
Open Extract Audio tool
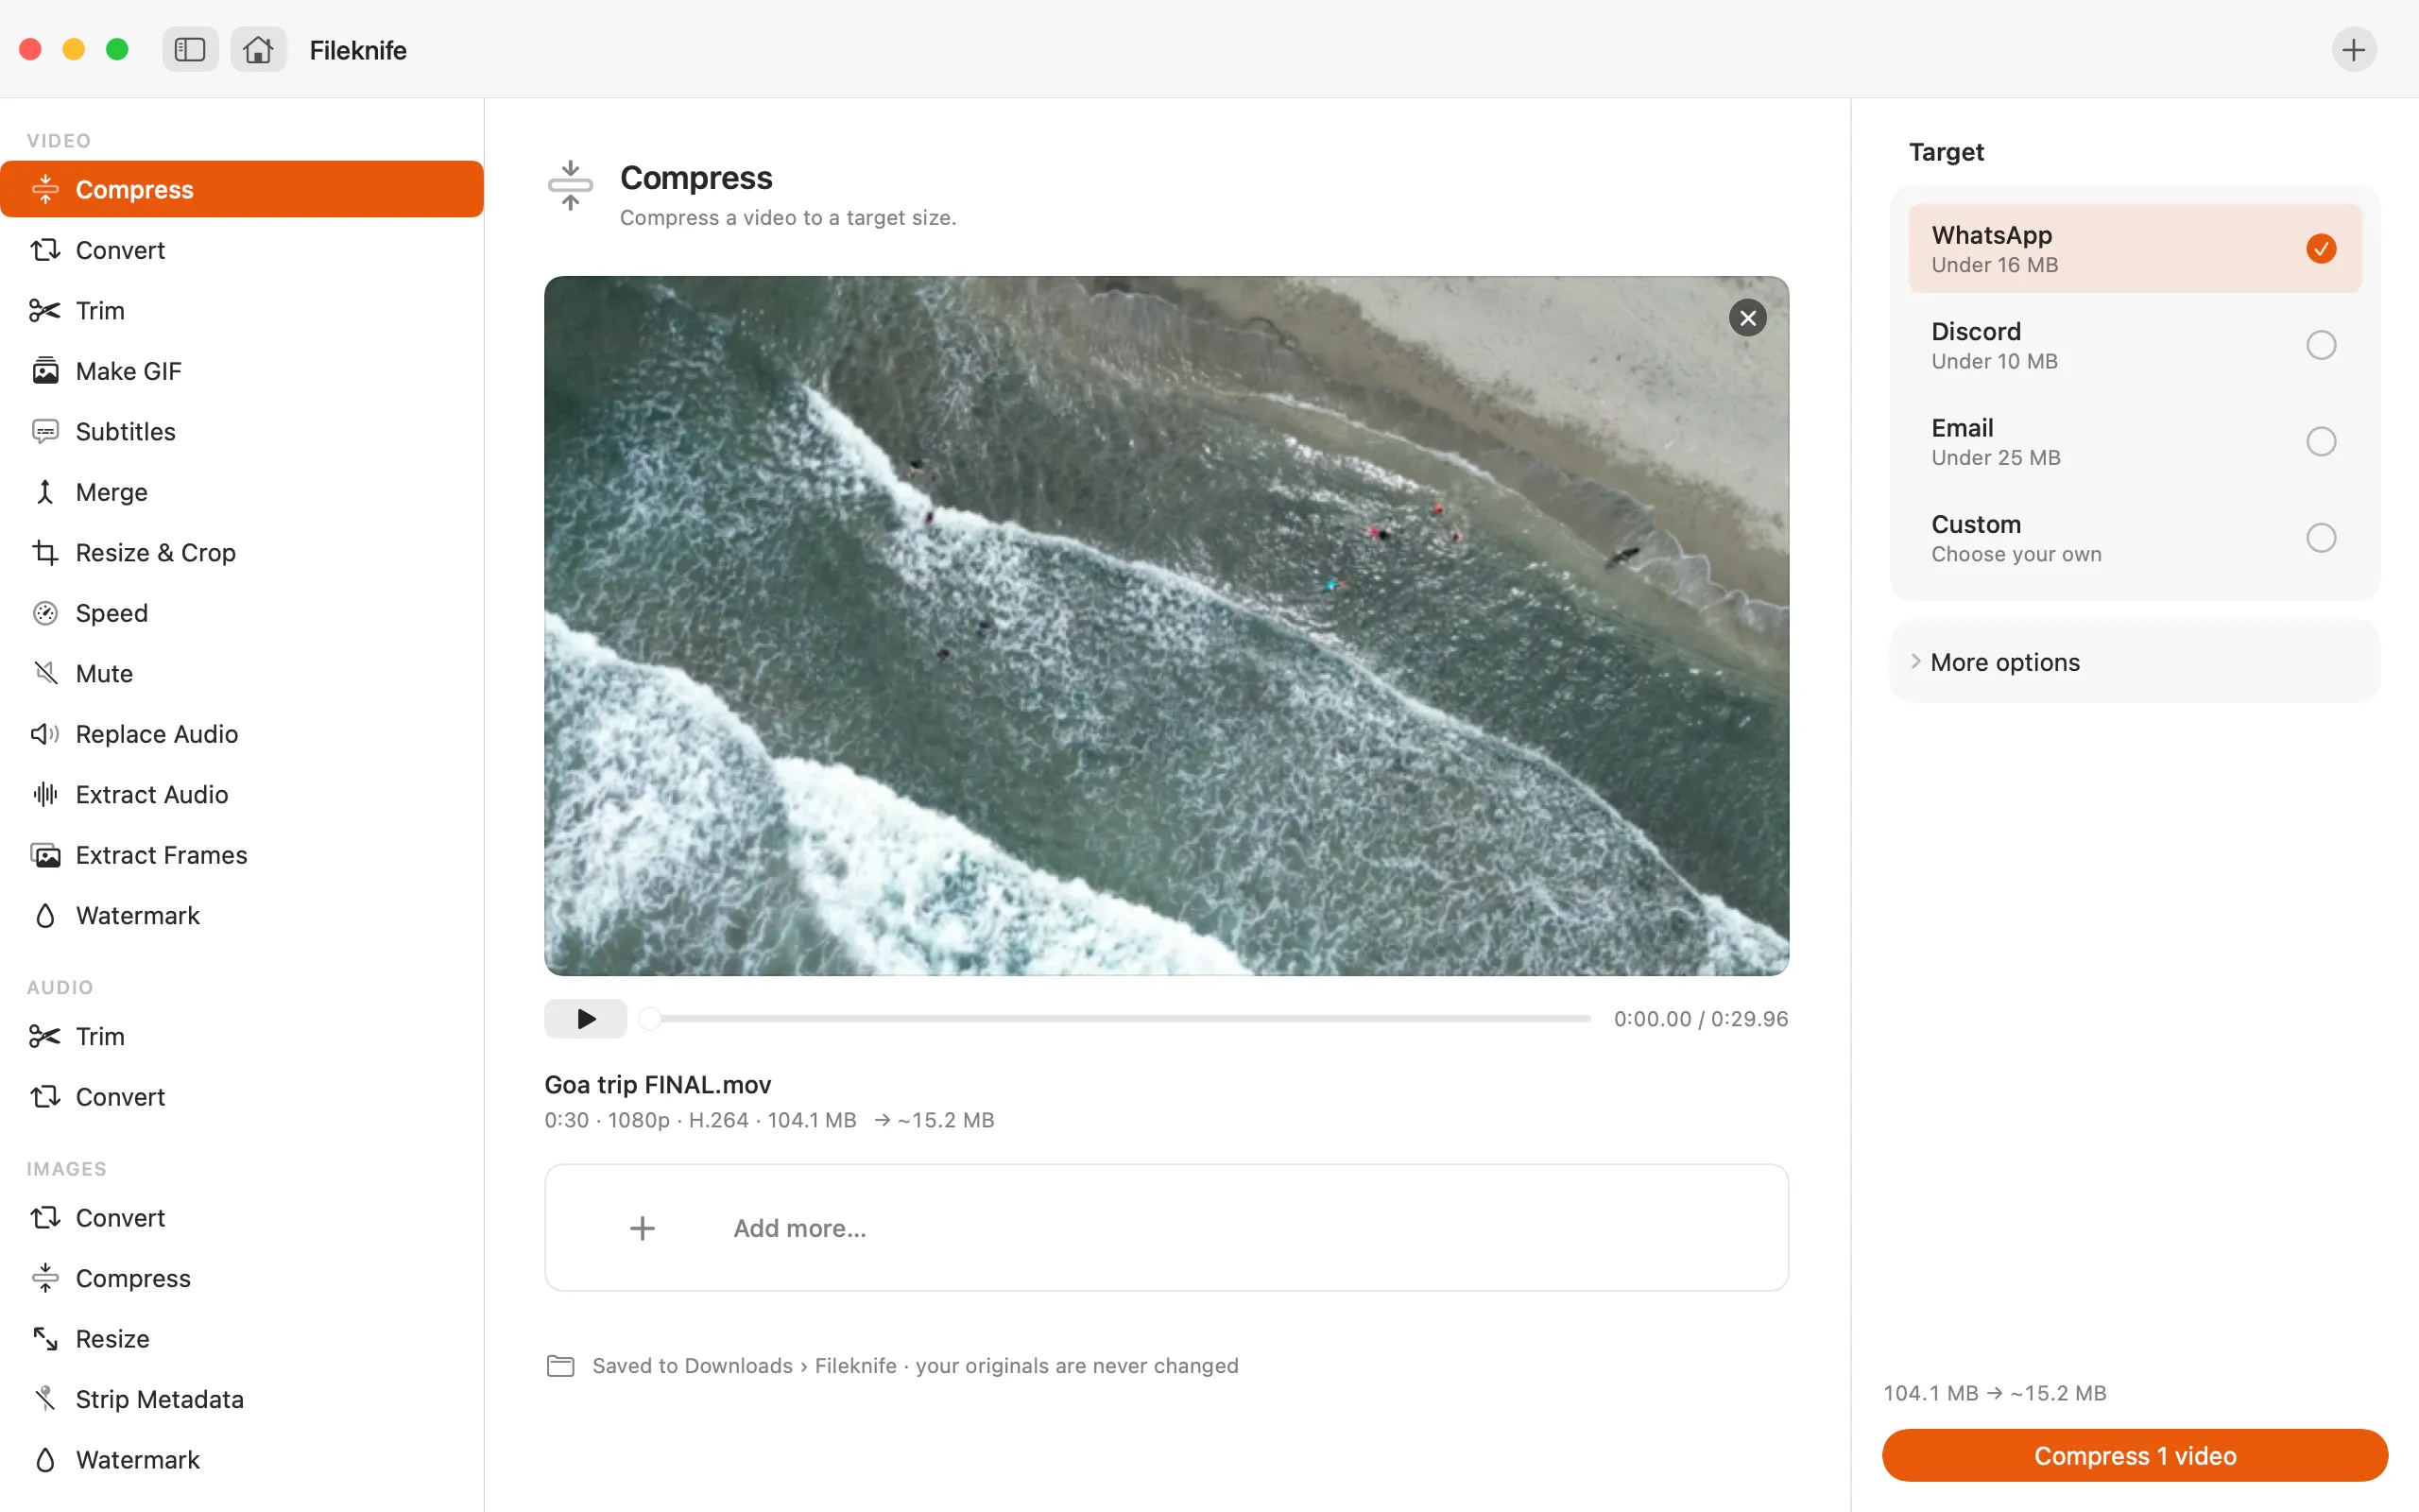coord(242,794)
